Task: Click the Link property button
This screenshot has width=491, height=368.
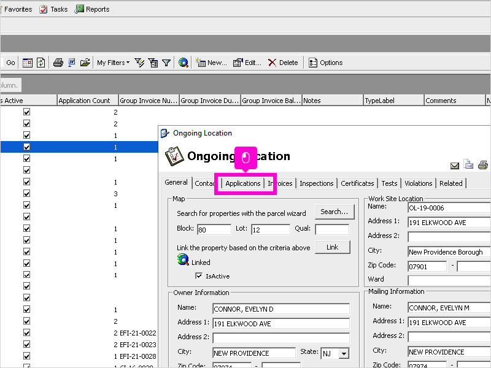Action: point(332,247)
